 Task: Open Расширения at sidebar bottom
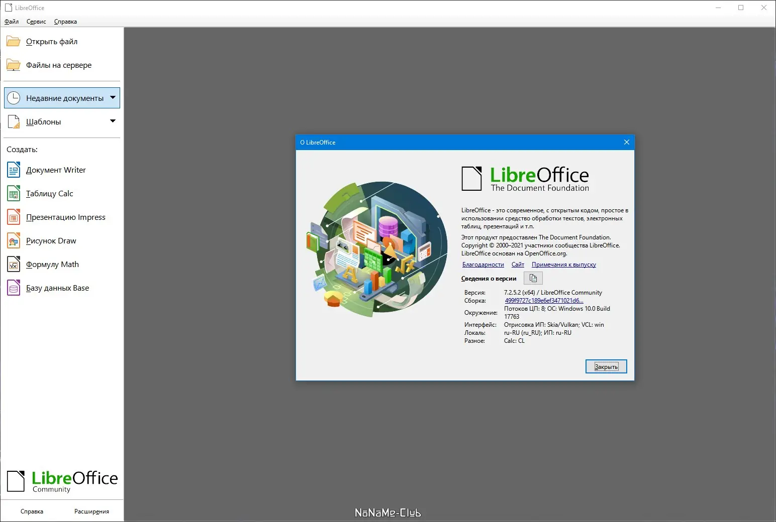click(91, 511)
